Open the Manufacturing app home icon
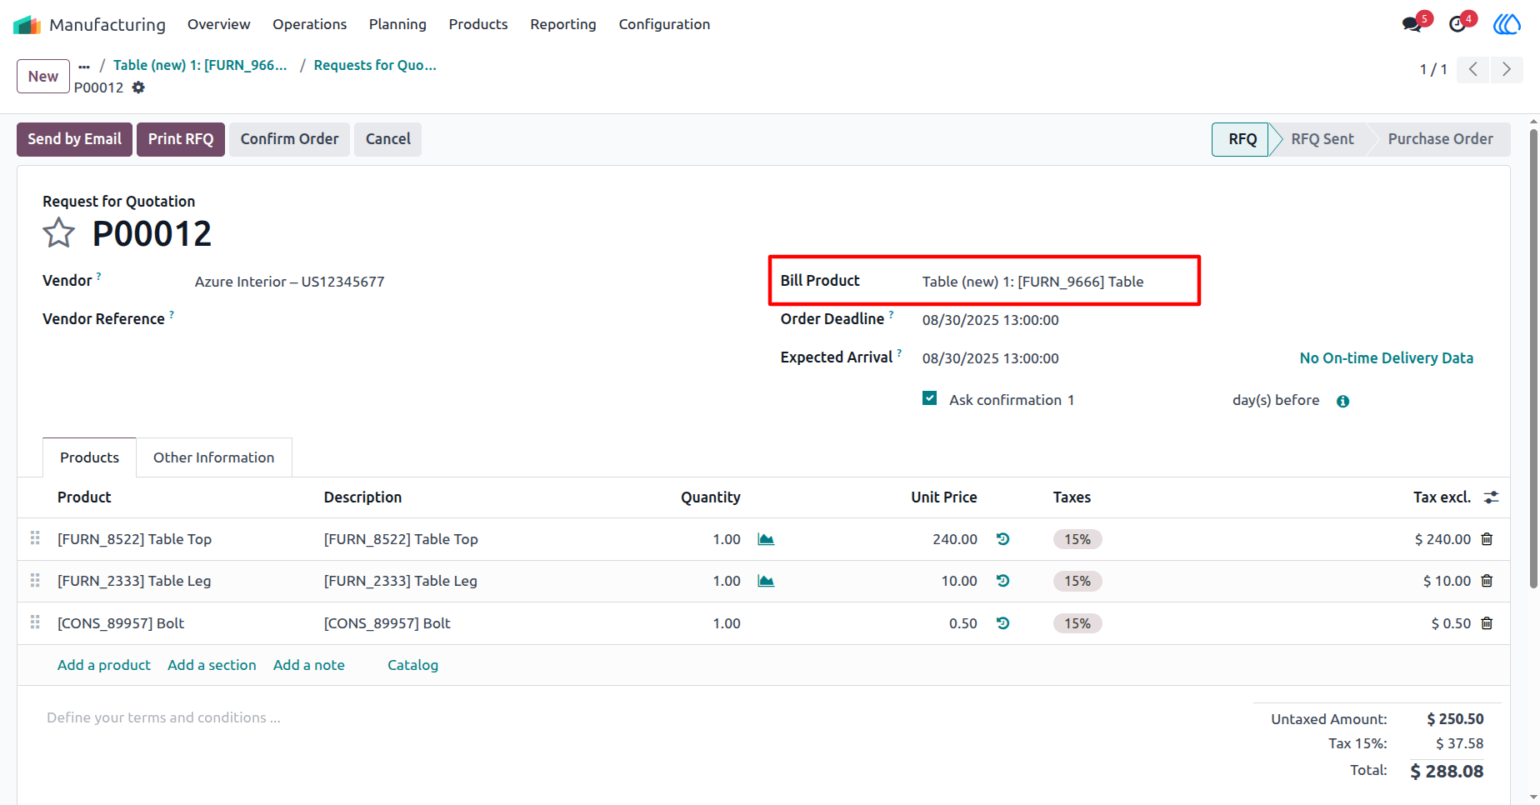This screenshot has height=805, width=1540. tap(27, 24)
